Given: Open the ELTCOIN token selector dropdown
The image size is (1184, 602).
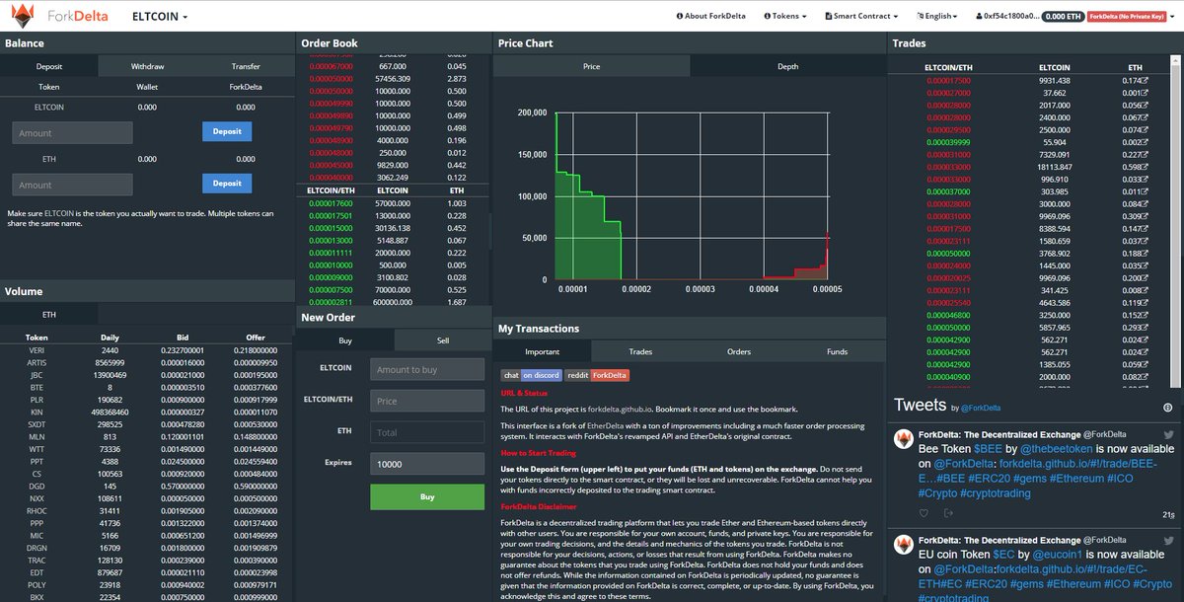Looking at the screenshot, I should [159, 17].
